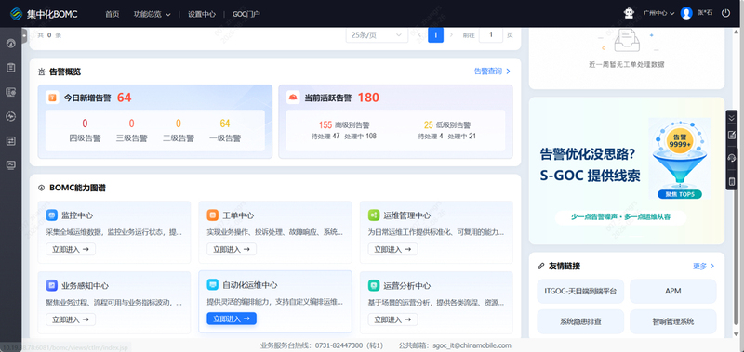Enter 自动化运维中心 via blue 立即进入 button
The height and width of the screenshot is (352, 744).
click(x=232, y=319)
